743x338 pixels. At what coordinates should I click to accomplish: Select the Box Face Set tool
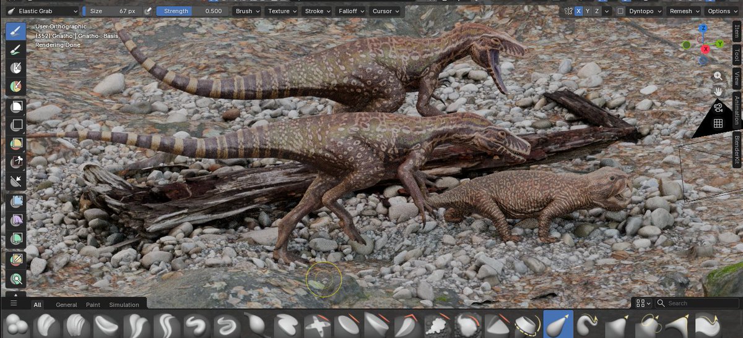click(16, 143)
